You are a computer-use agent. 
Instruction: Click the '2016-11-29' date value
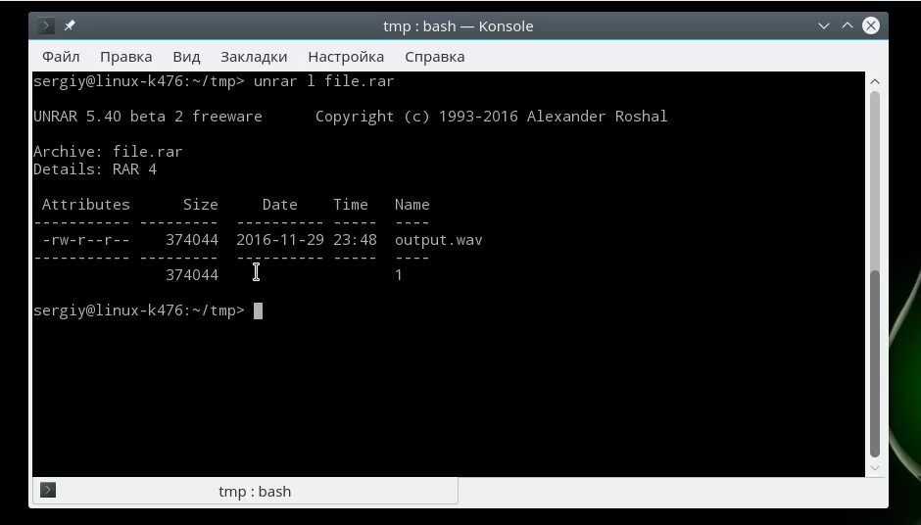click(x=280, y=240)
